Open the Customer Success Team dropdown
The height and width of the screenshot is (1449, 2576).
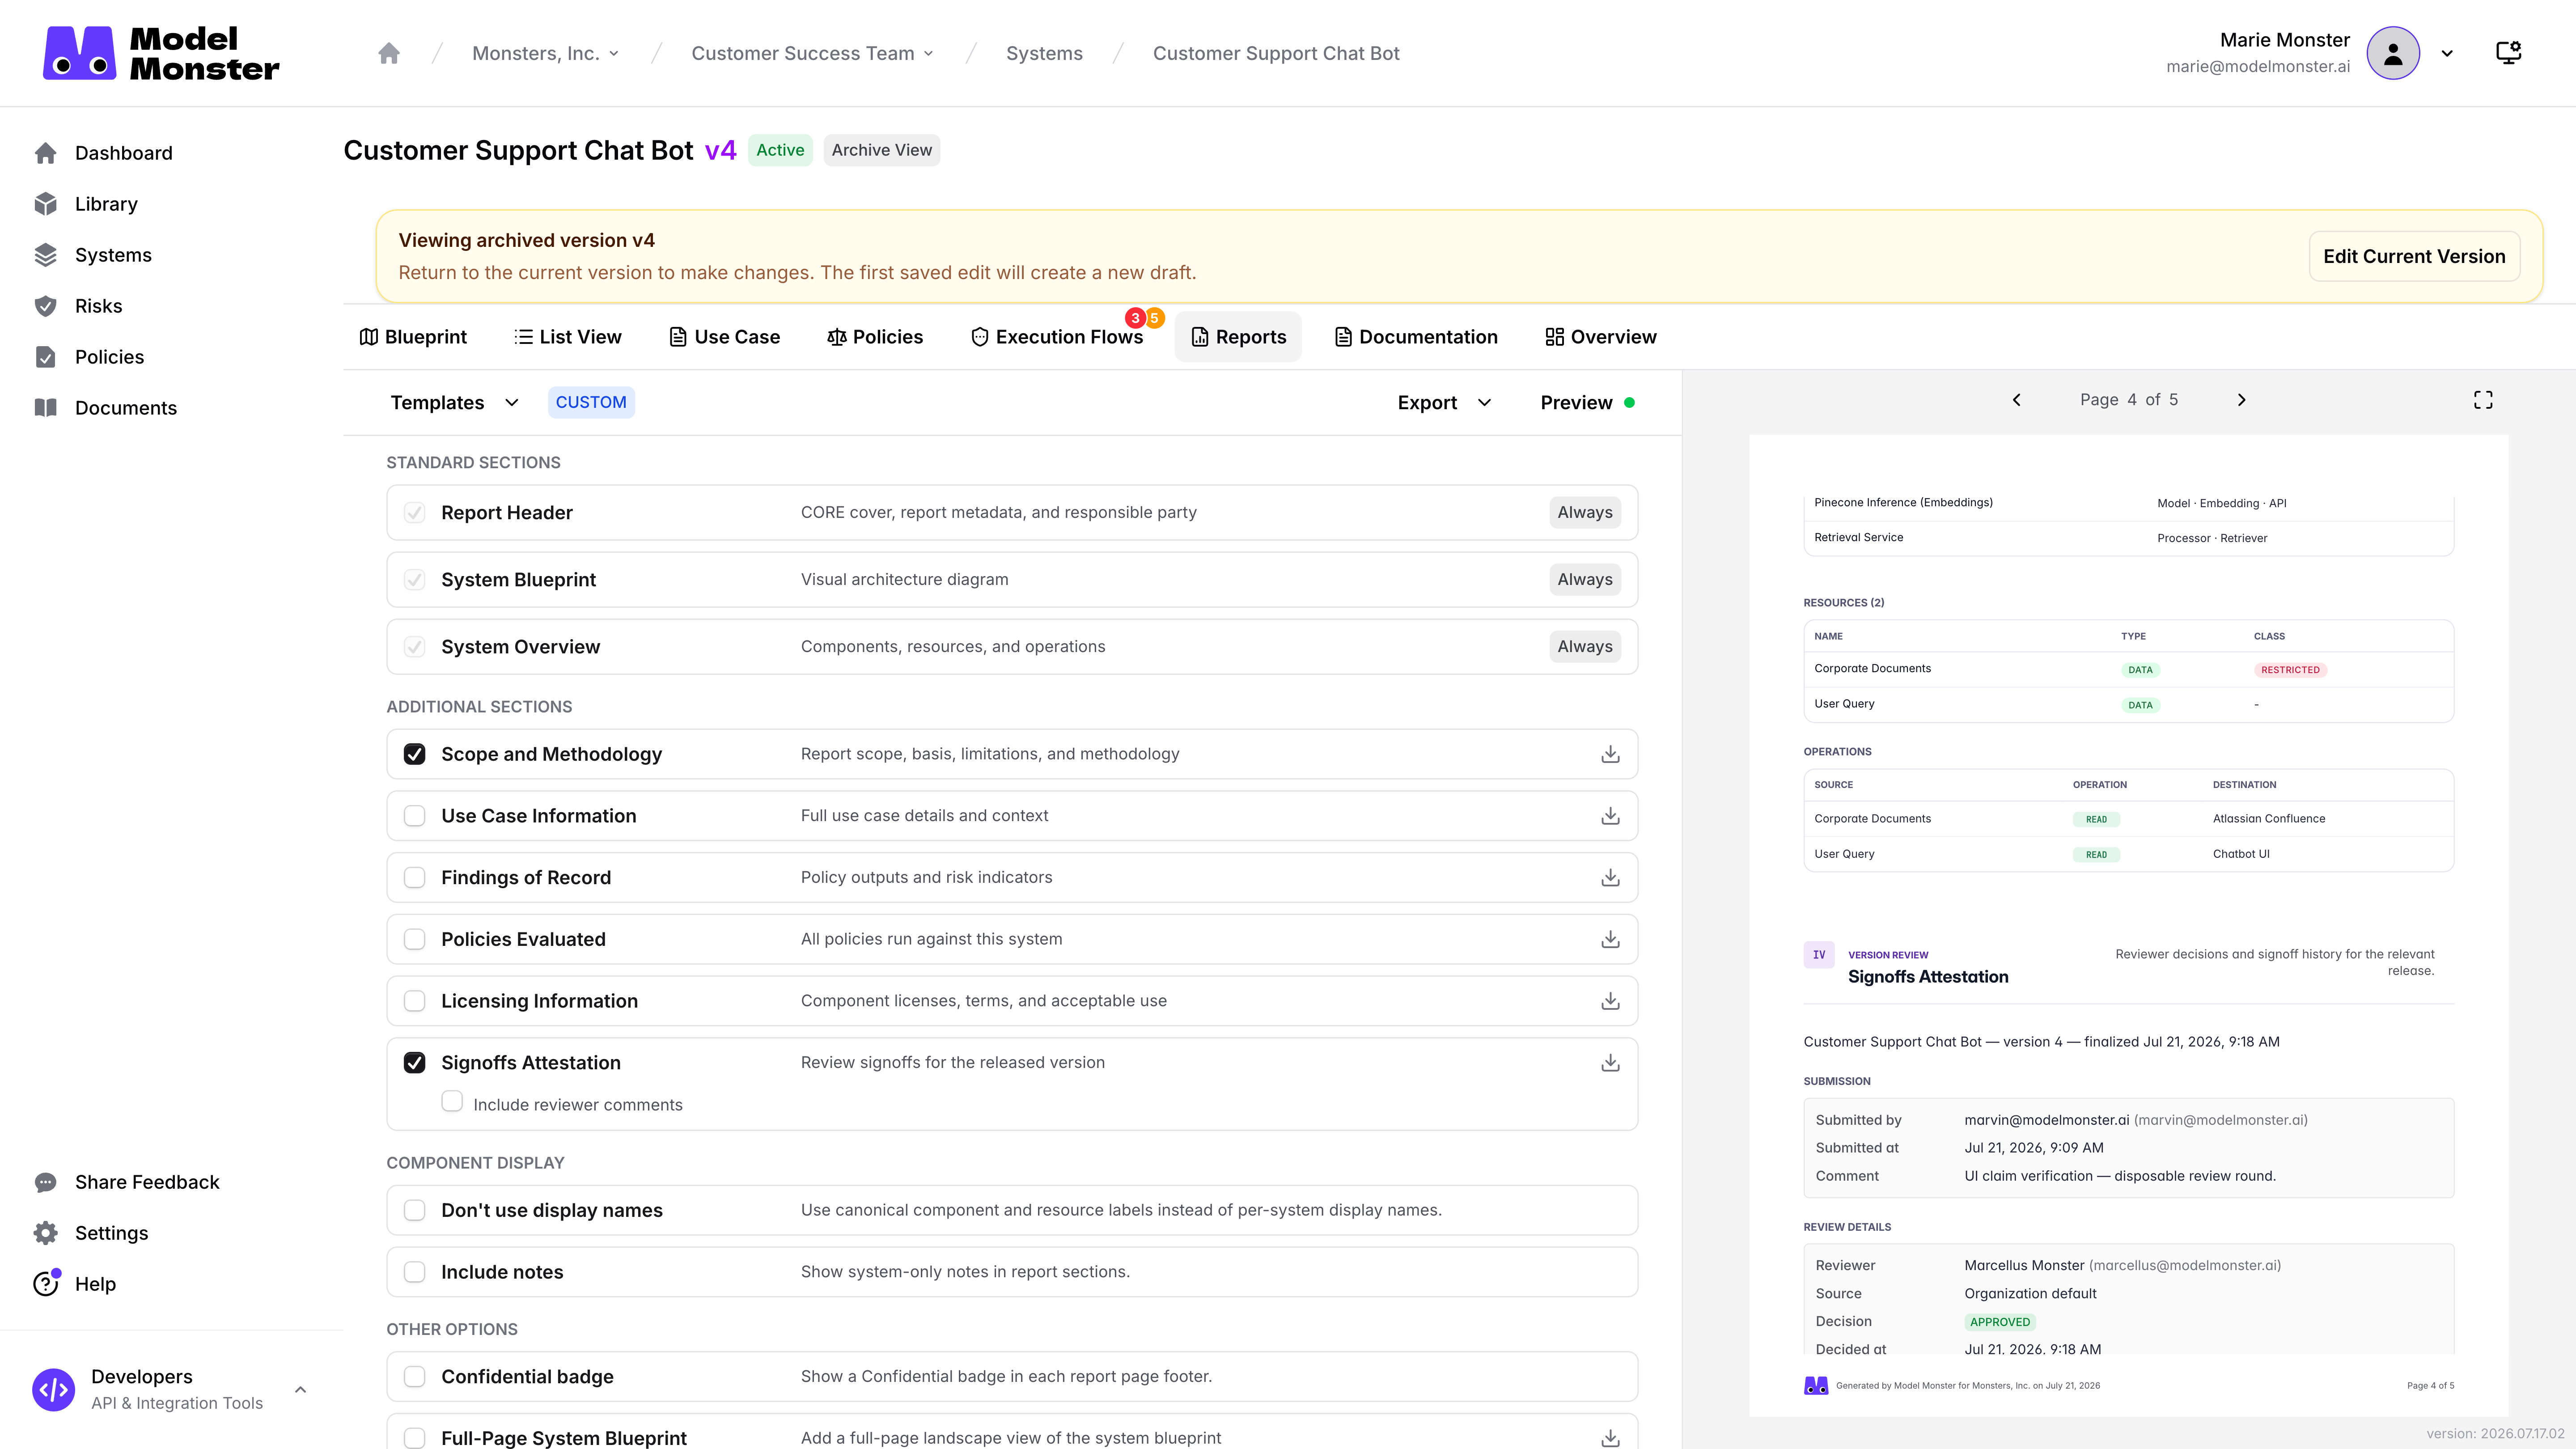(x=813, y=53)
